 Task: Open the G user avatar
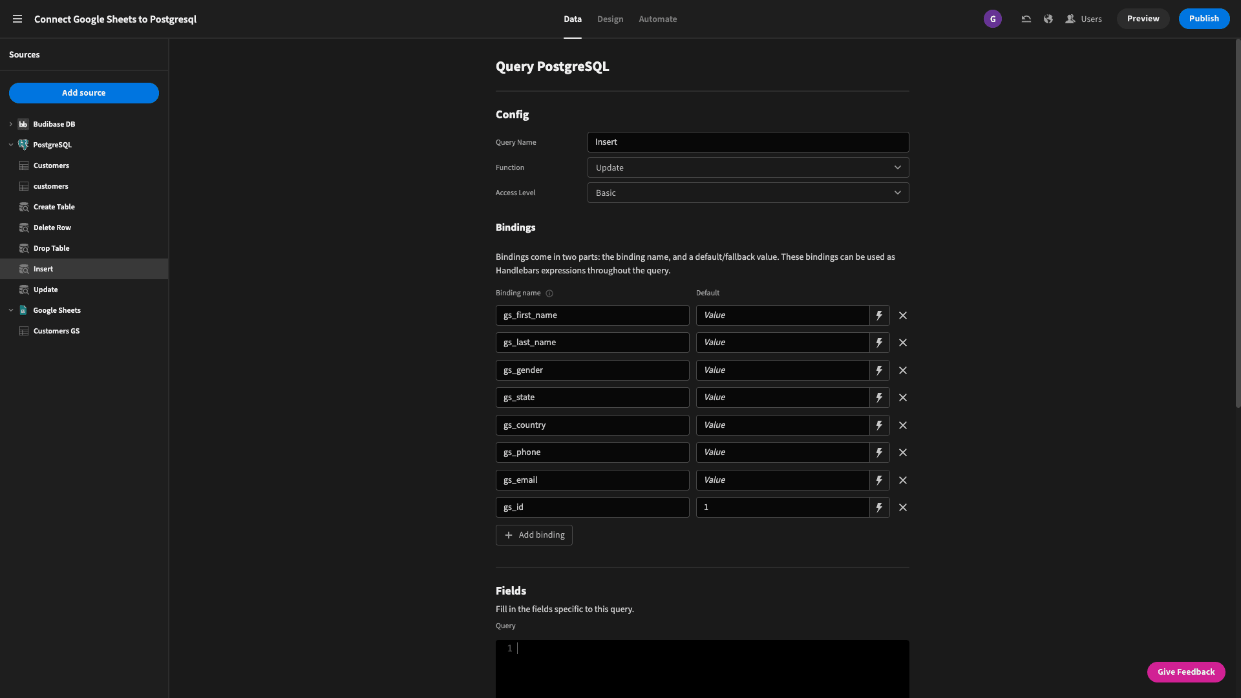coord(993,19)
